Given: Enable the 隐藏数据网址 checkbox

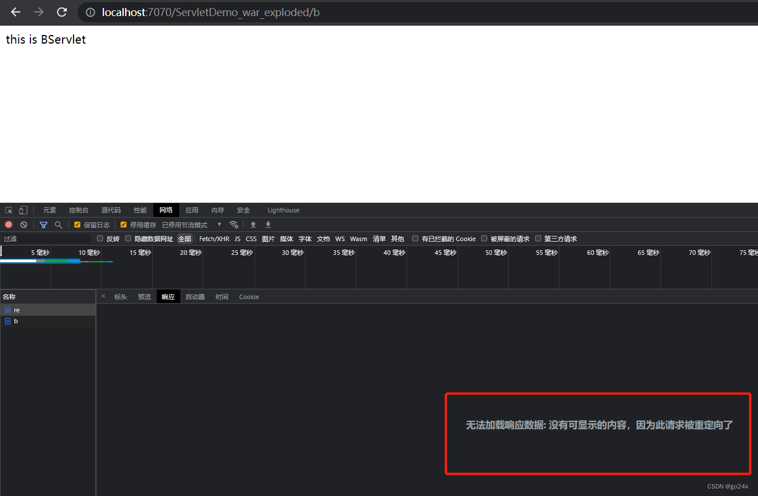Looking at the screenshot, I should [129, 238].
